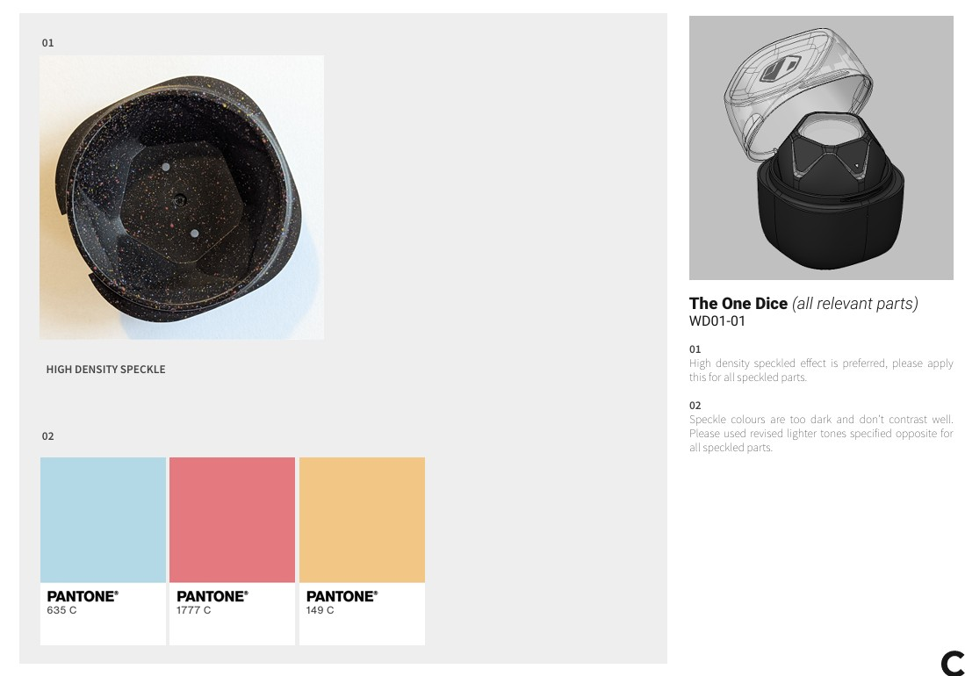
Task: Click the title The One Dice
Action: (x=738, y=304)
